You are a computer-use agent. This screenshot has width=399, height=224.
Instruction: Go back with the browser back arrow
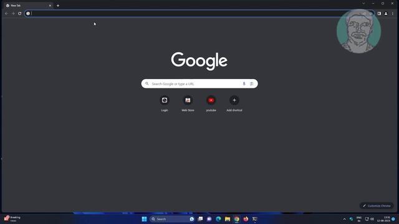6,14
